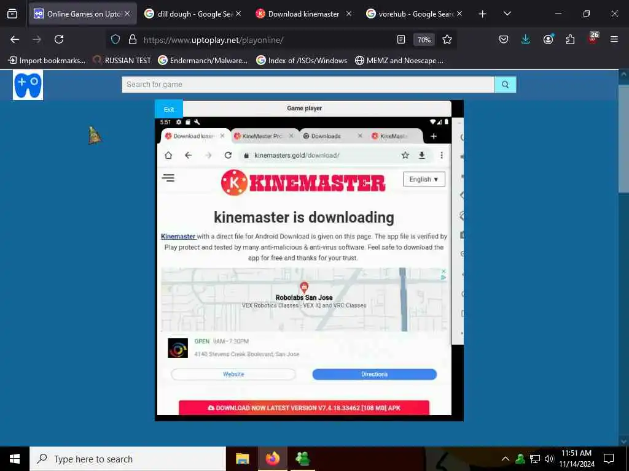
Task: Toggle Firefox reader view icon
Action: [400, 39]
